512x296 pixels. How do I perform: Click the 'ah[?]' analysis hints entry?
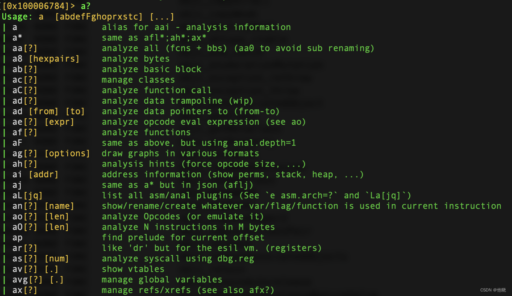pos(25,164)
